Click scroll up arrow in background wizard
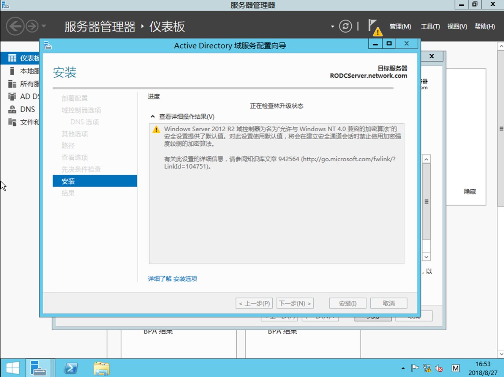 tap(427, 159)
